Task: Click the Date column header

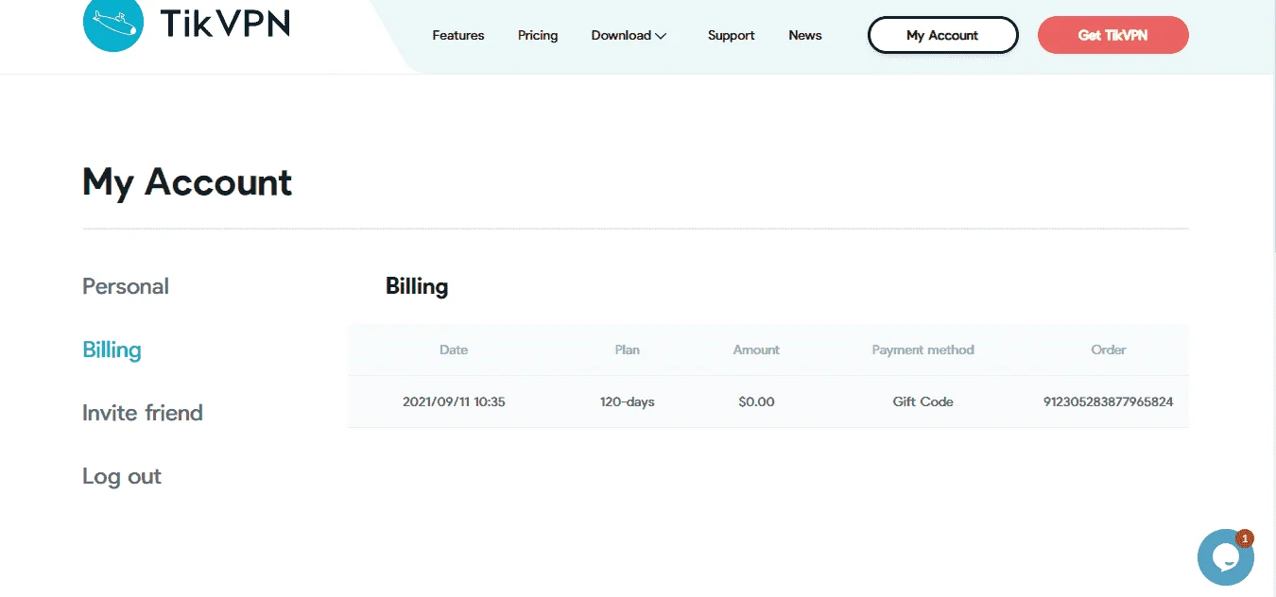Action: pyautogui.click(x=454, y=350)
